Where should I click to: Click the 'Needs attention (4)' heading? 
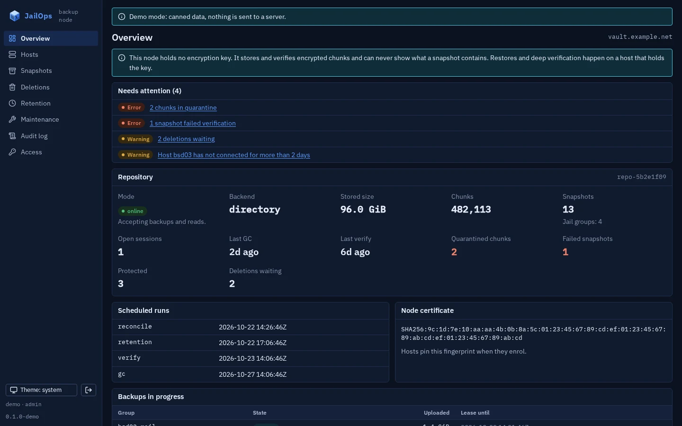point(150,91)
